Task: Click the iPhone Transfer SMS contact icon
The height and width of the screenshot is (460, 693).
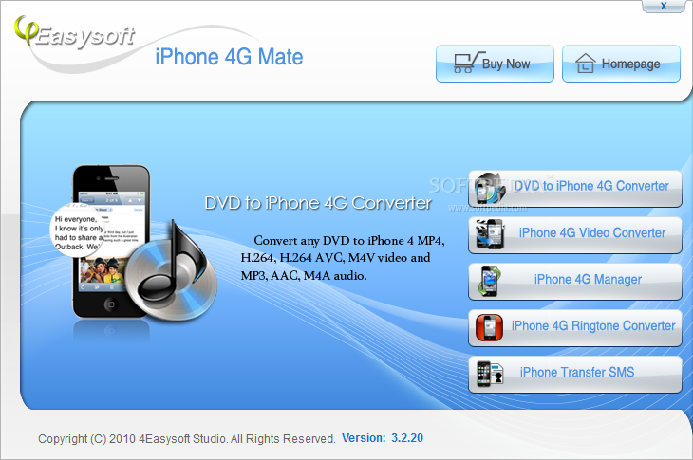Action: pos(490,374)
